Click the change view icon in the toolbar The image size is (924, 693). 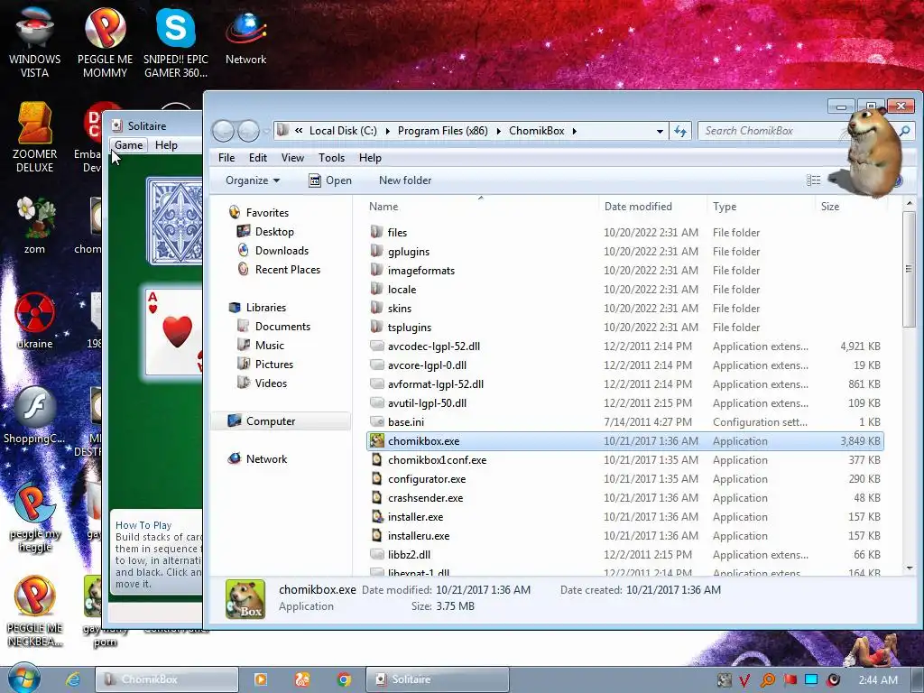pos(813,180)
